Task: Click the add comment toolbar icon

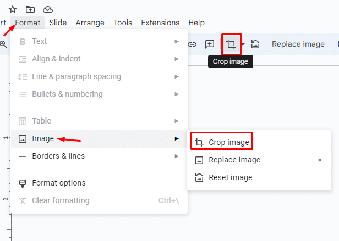Action: pyautogui.click(x=210, y=44)
